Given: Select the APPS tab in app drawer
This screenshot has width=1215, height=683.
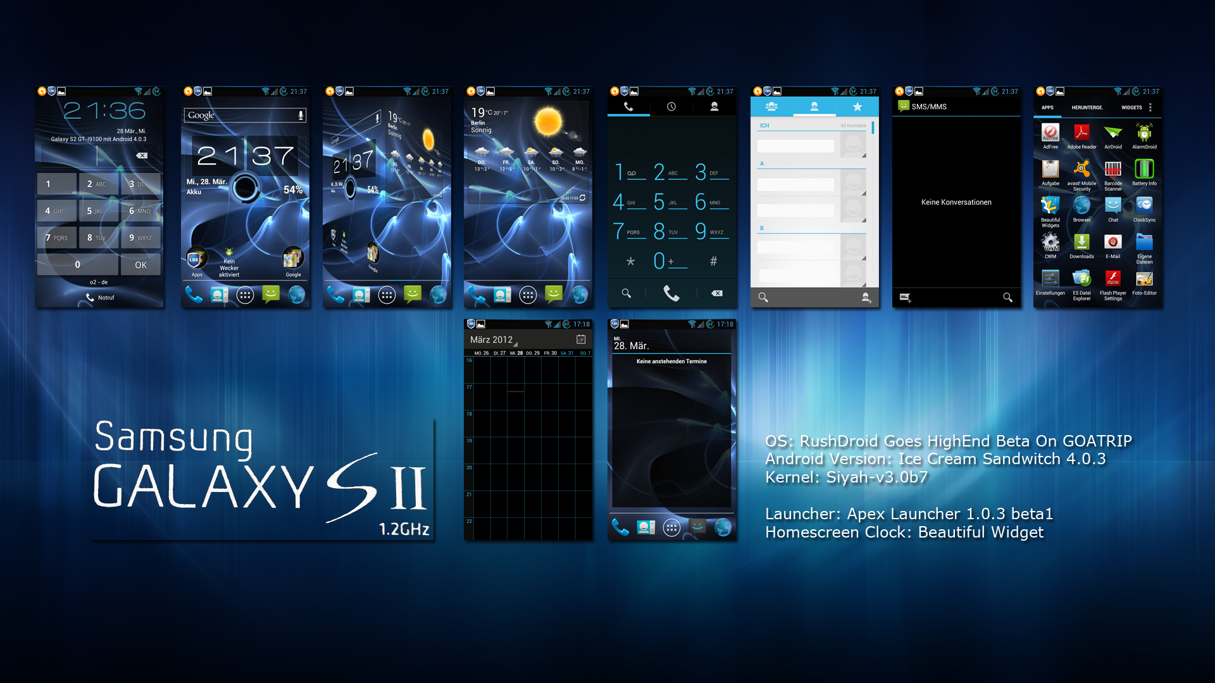Looking at the screenshot, I should click(1047, 108).
